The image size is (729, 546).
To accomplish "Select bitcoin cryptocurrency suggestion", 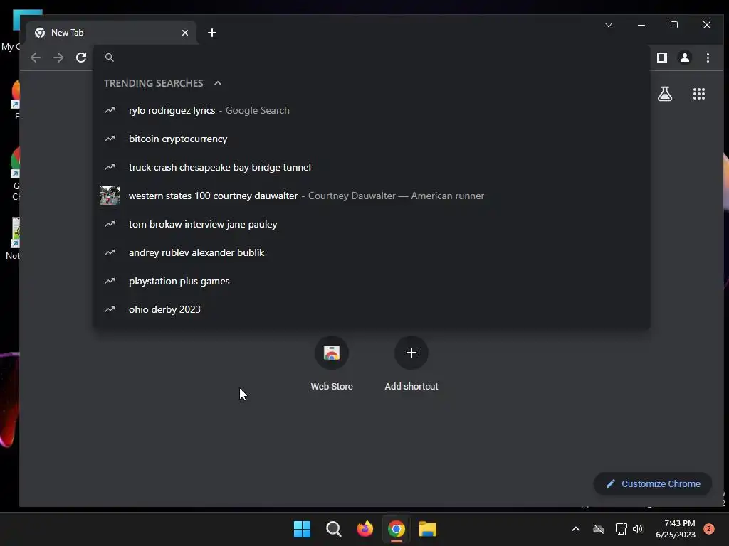I will pyautogui.click(x=372, y=139).
